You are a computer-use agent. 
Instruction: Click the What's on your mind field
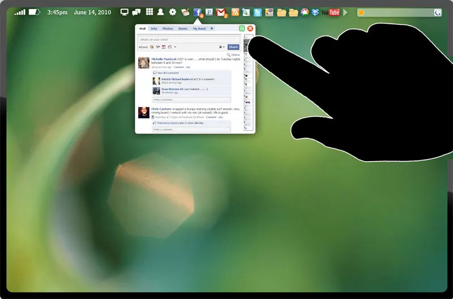[189, 40]
